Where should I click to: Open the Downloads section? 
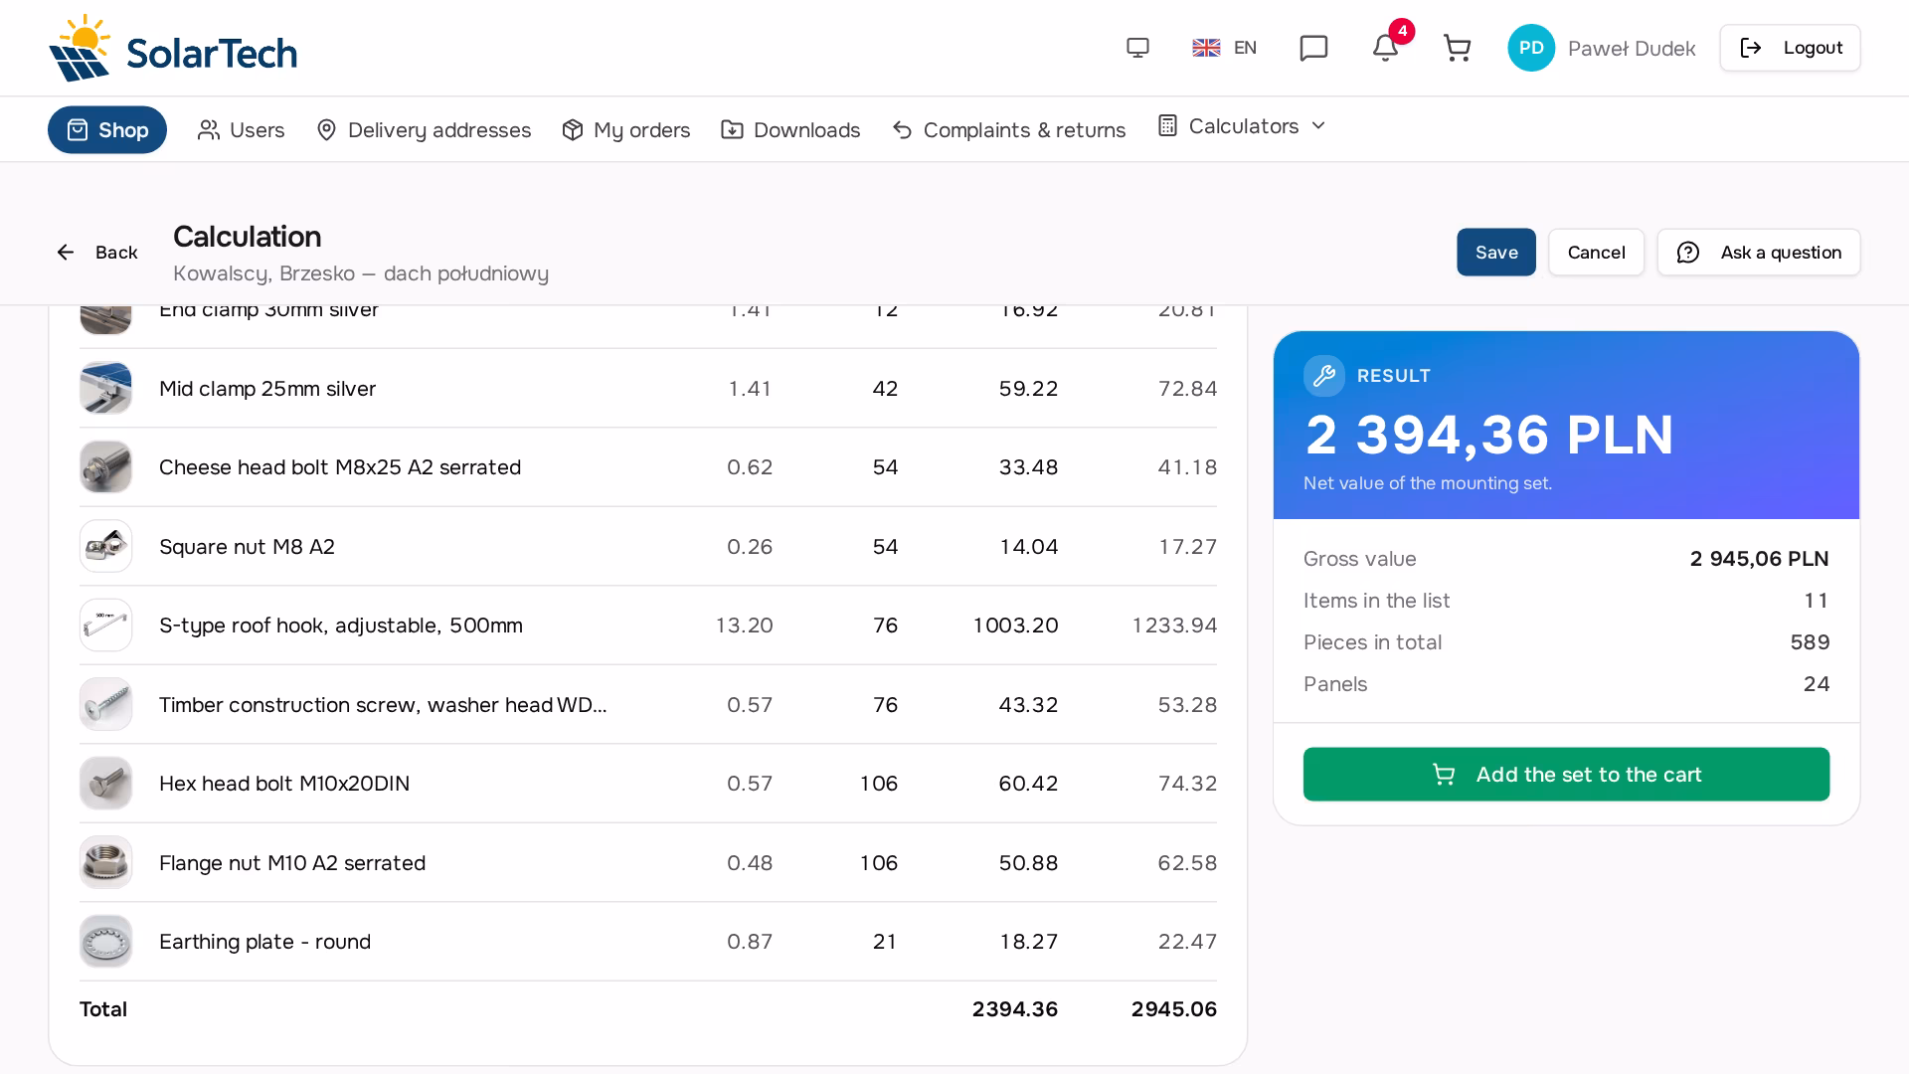pos(790,130)
